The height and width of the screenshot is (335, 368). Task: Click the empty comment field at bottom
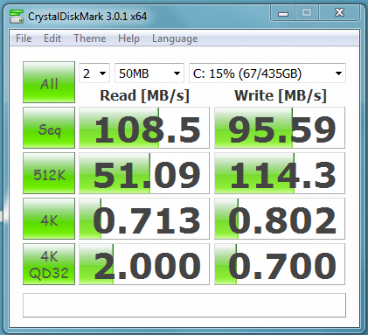click(184, 305)
